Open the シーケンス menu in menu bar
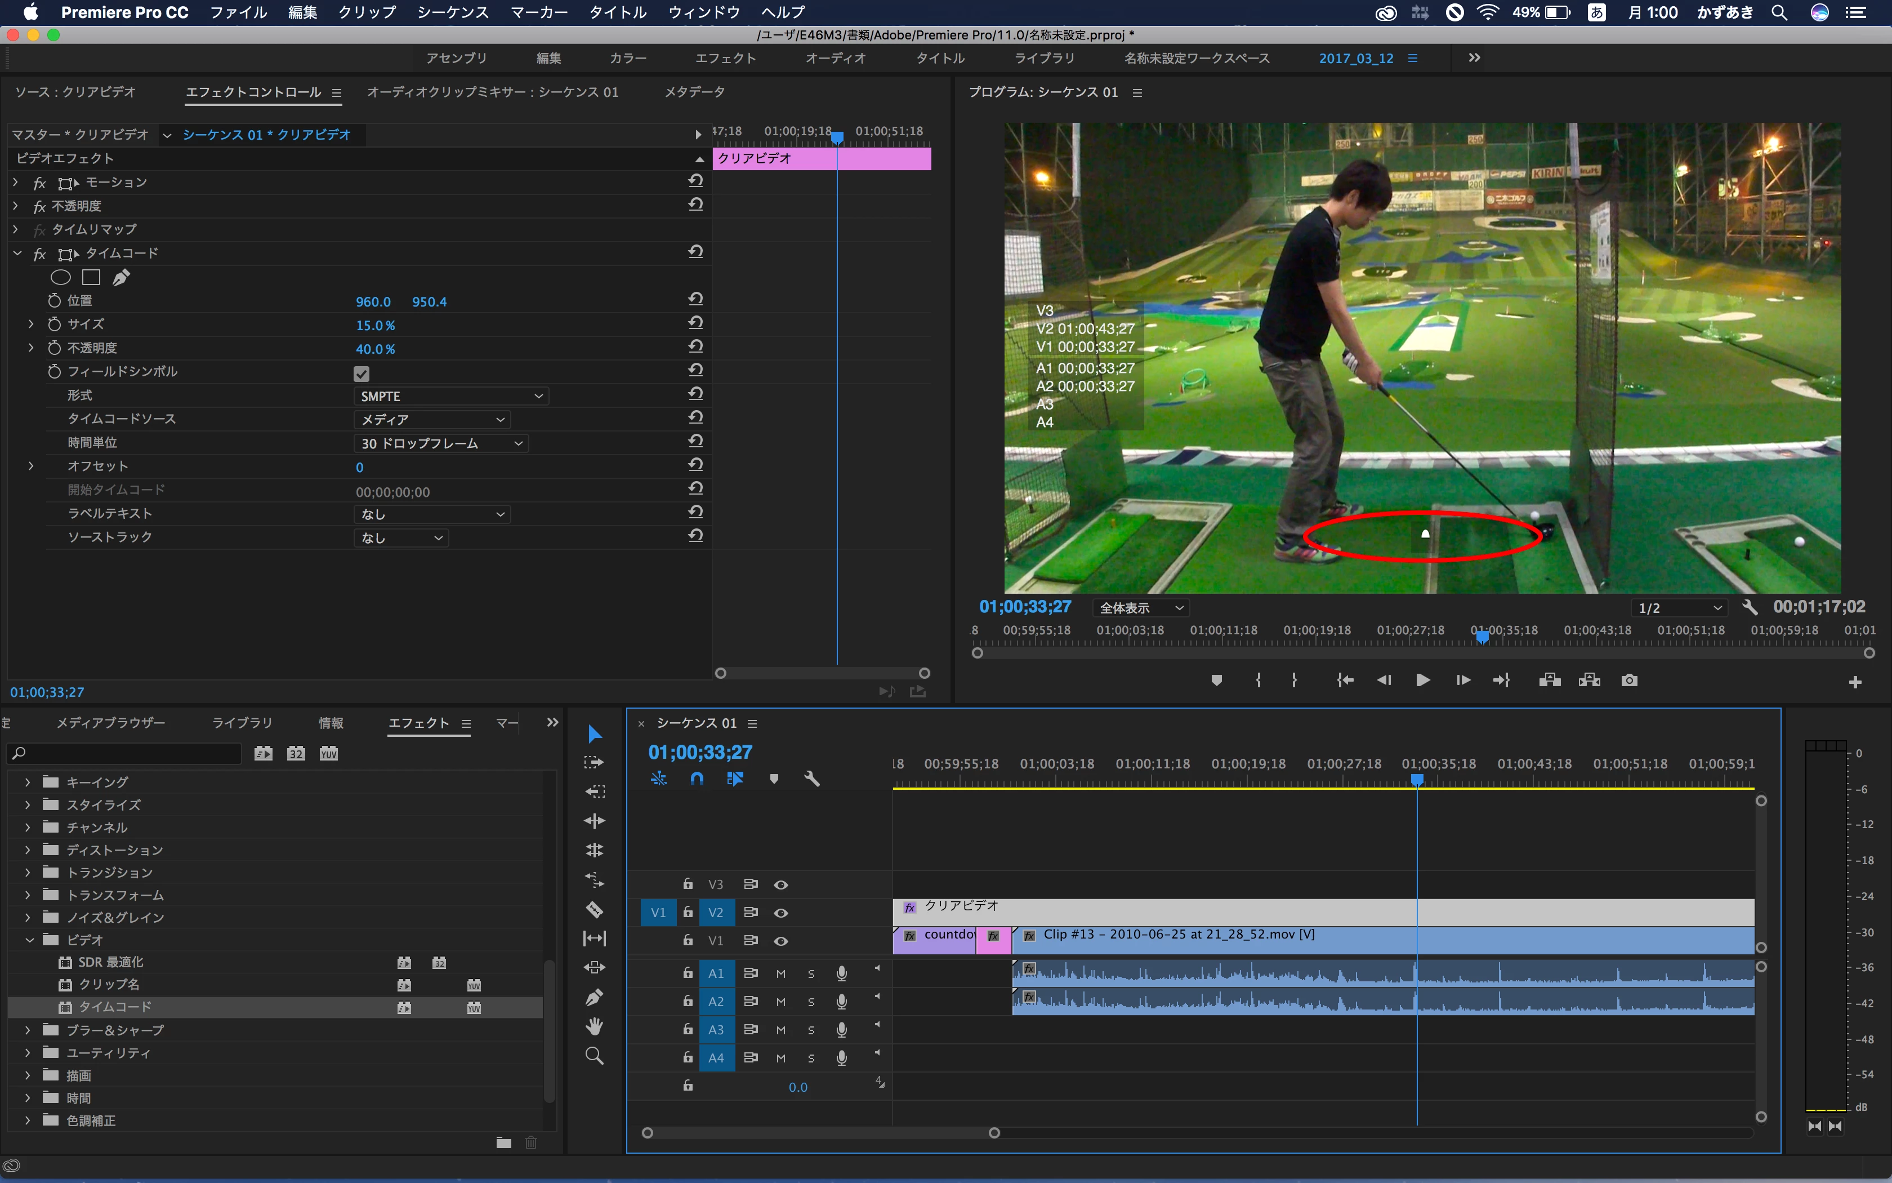Screen dimensions: 1892x1183 point(453,12)
